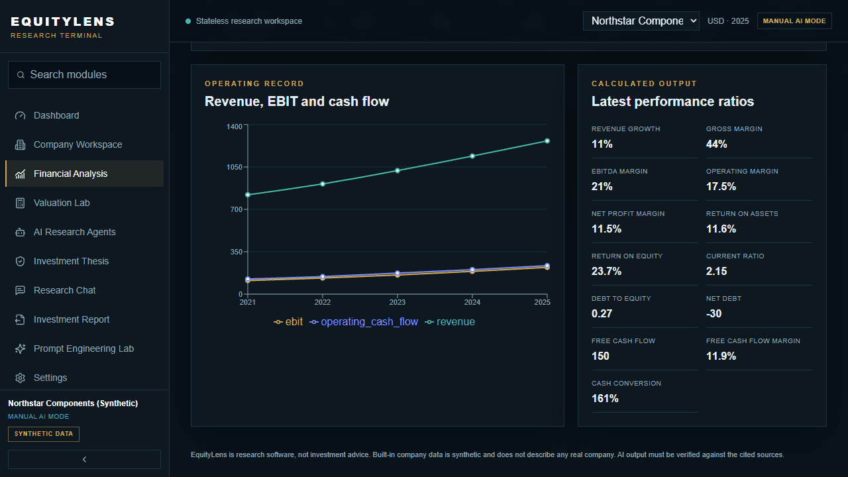Click the Northstar Components (Synthetic) footer name

tap(73, 403)
